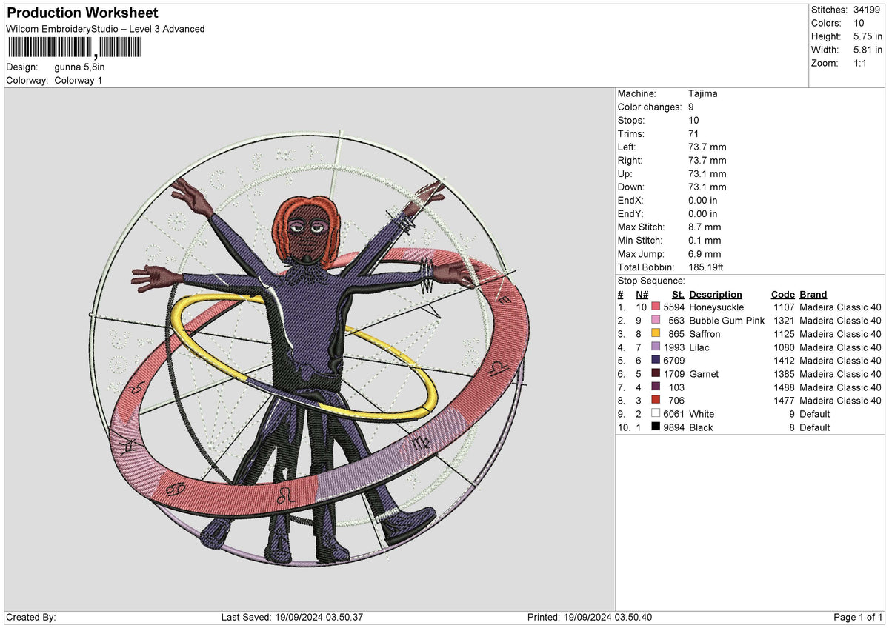Viewport: 889px width, 628px height.
Task: Click the EndX value '0.00 in'
Action: [x=703, y=200]
